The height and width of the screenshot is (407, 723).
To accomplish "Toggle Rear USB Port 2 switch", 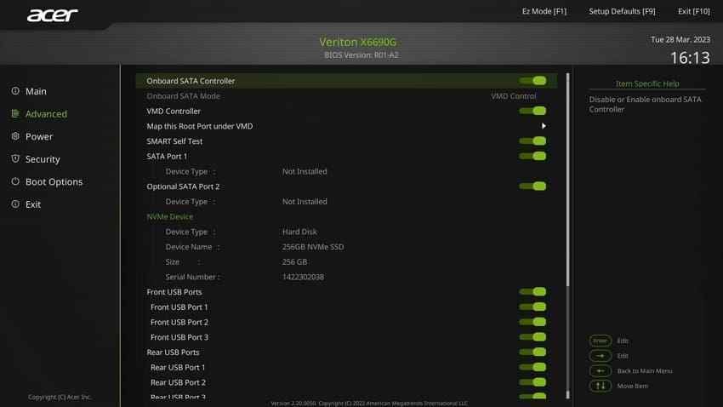I will [x=532, y=382].
